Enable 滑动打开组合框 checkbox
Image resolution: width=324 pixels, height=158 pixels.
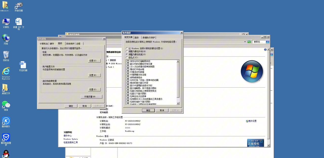[128, 69]
